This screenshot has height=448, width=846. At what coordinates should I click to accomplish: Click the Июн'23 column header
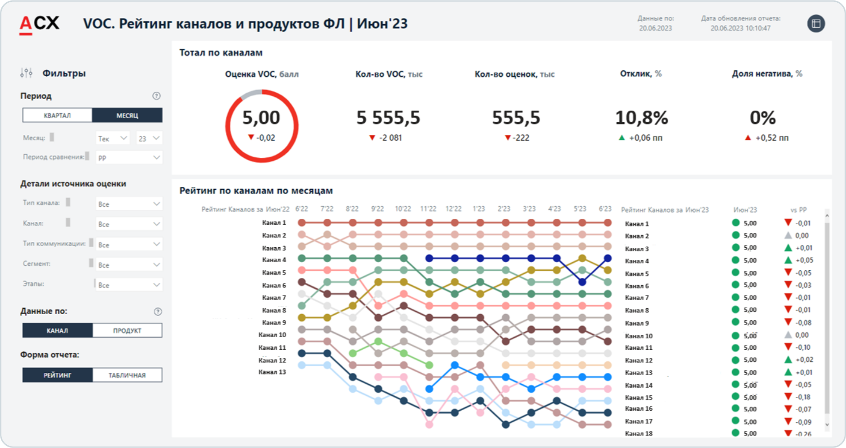[745, 209]
